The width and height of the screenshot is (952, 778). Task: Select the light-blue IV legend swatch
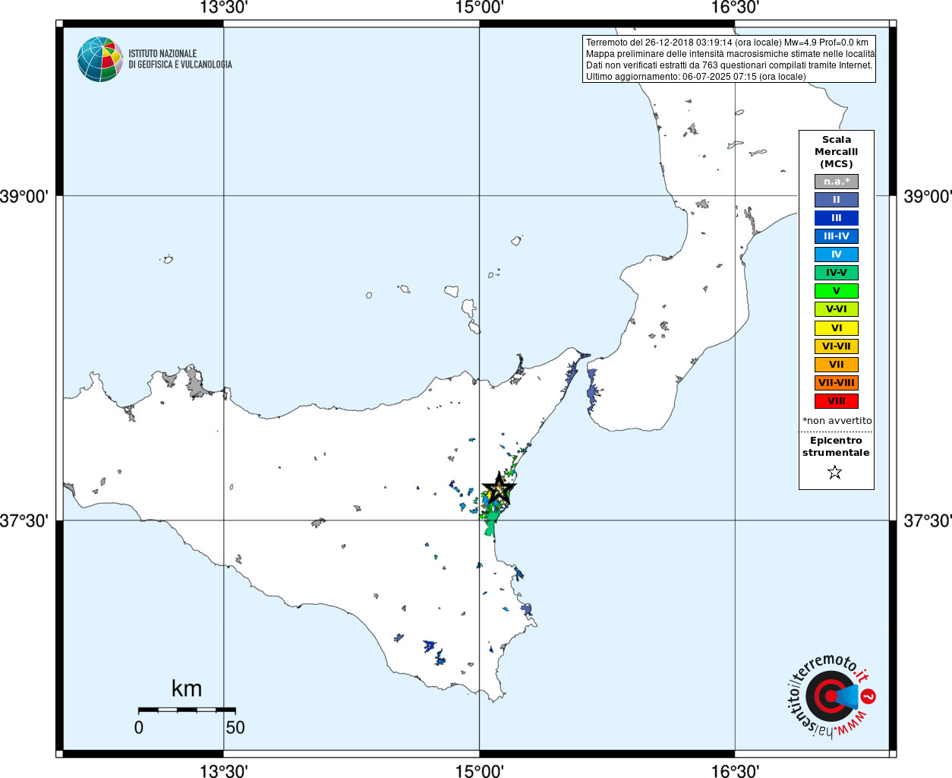(x=837, y=255)
